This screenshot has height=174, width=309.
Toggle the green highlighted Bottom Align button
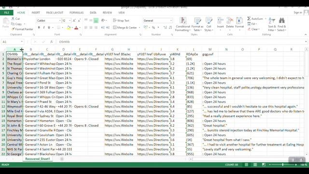click(x=96, y=20)
